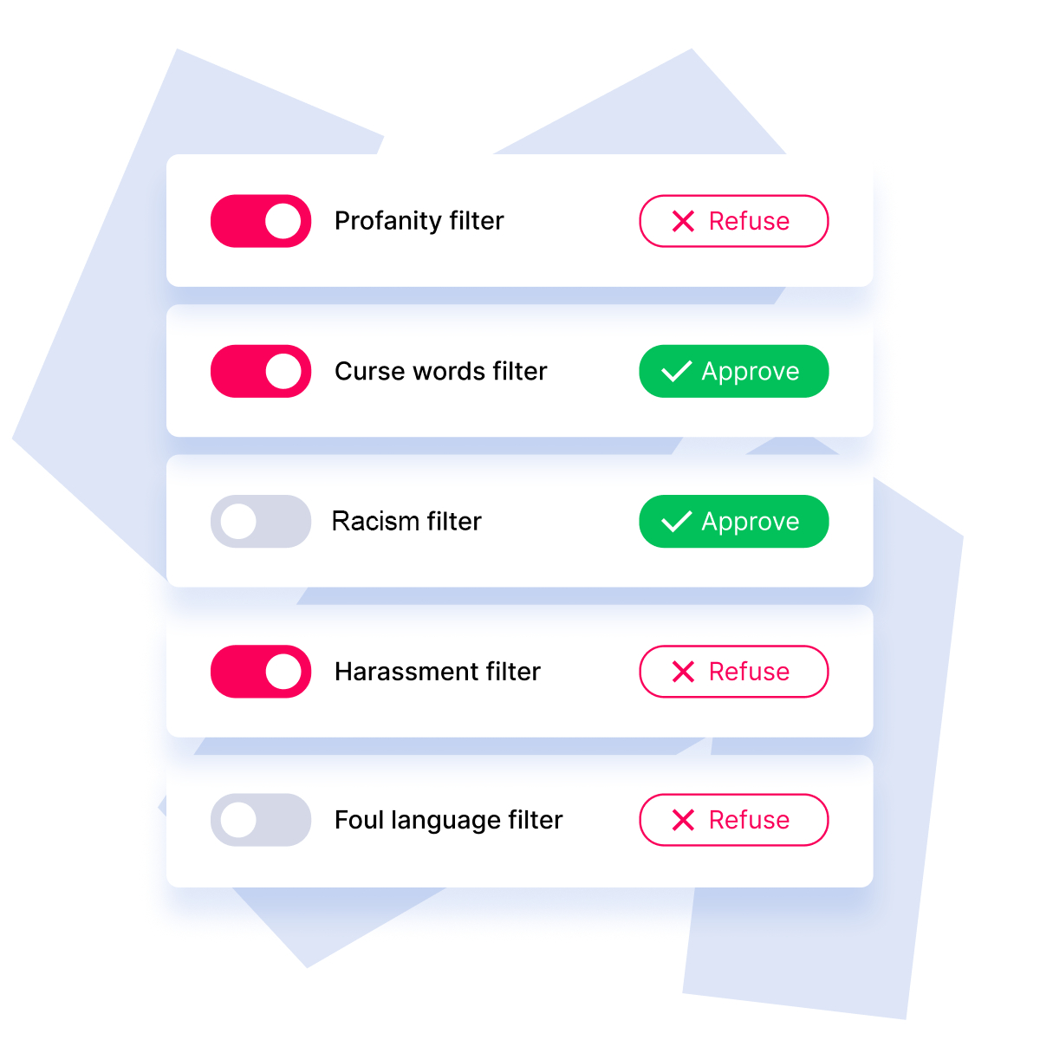Select the Profanity filter label
1040x1040 pixels.
419,221
